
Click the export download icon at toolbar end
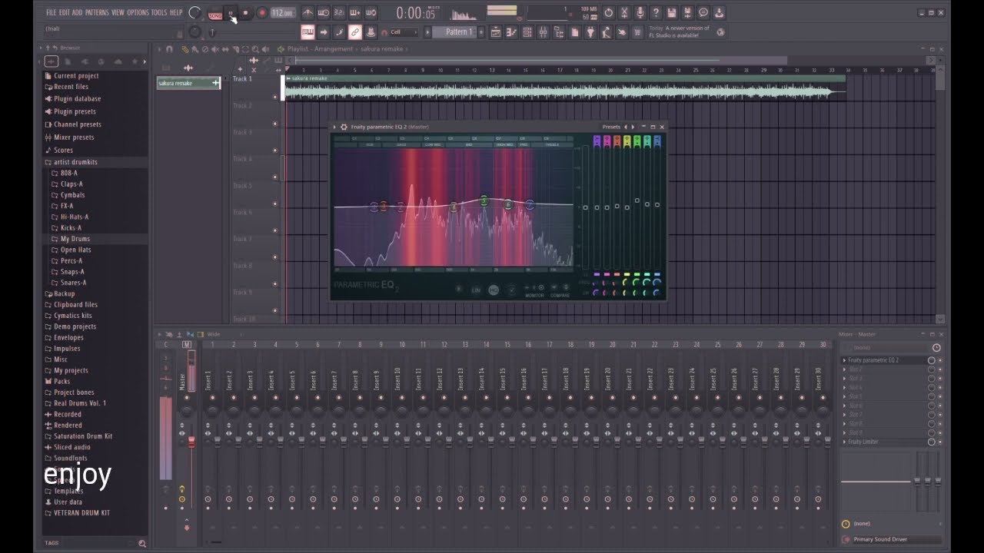click(x=719, y=13)
